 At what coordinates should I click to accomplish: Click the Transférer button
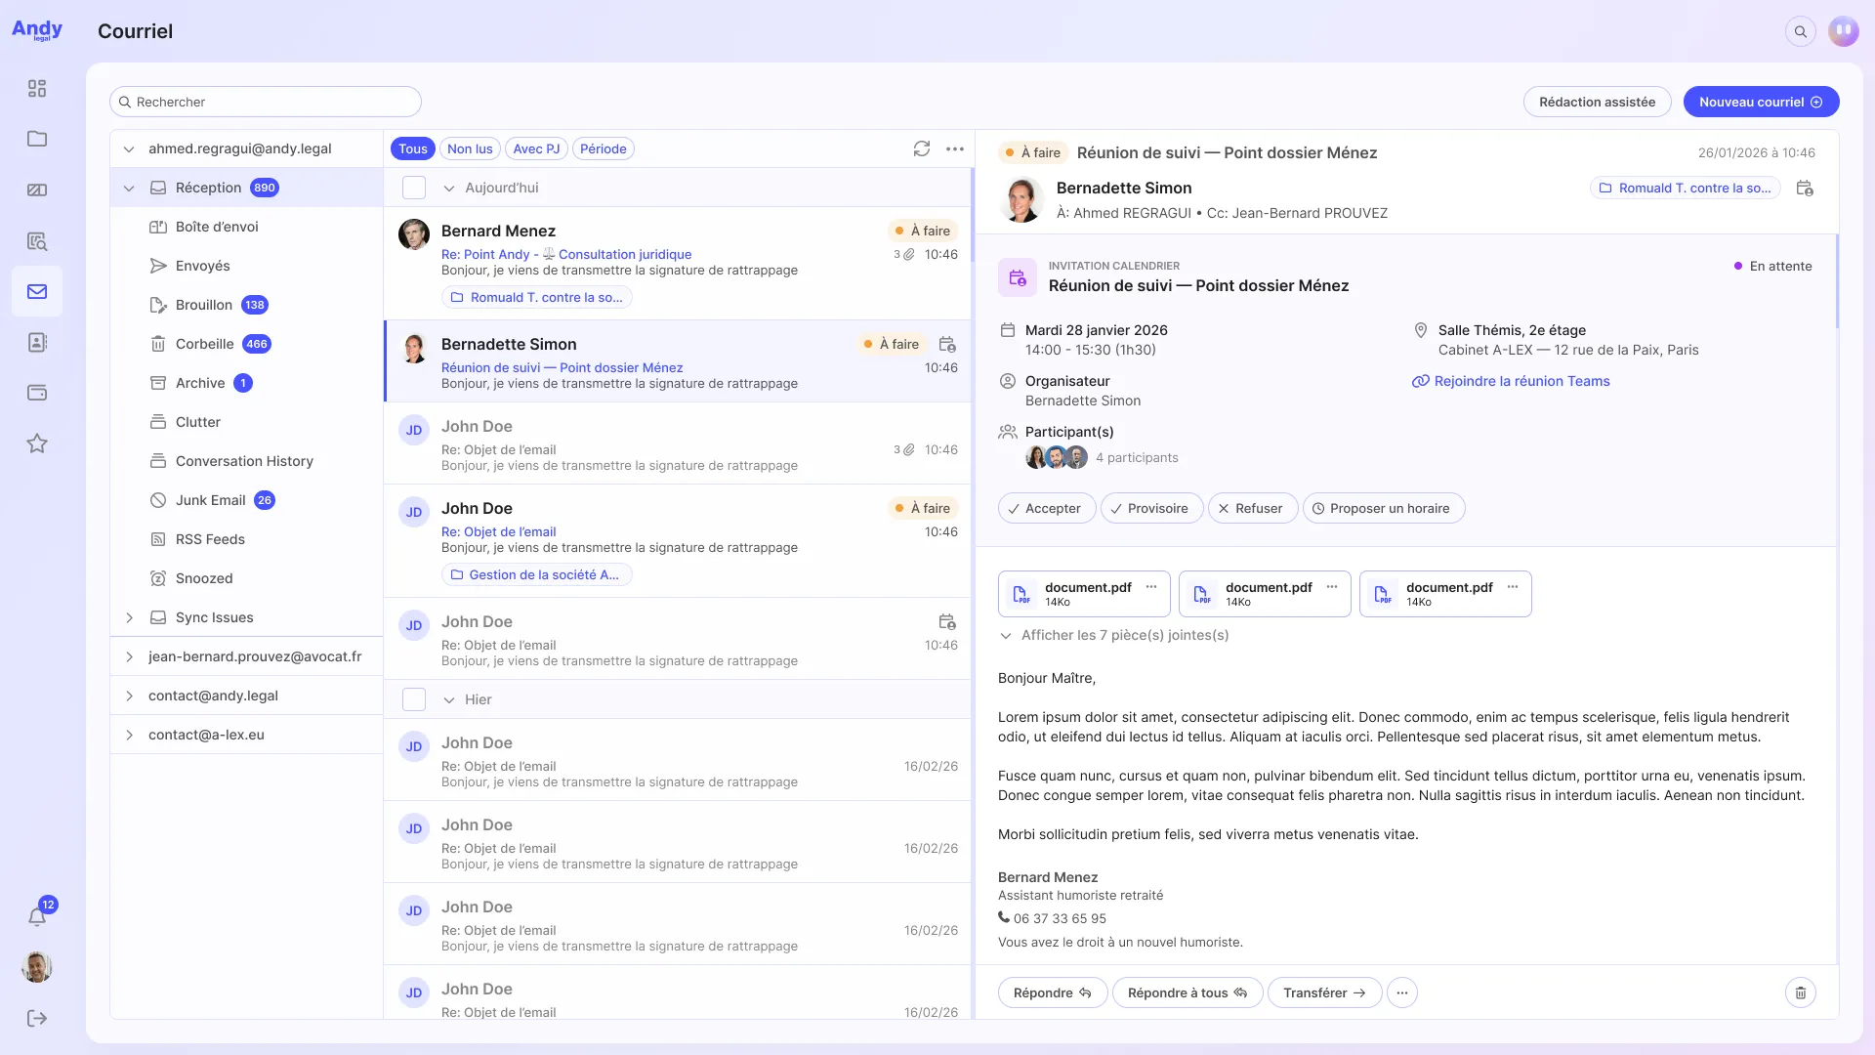pos(1324,992)
